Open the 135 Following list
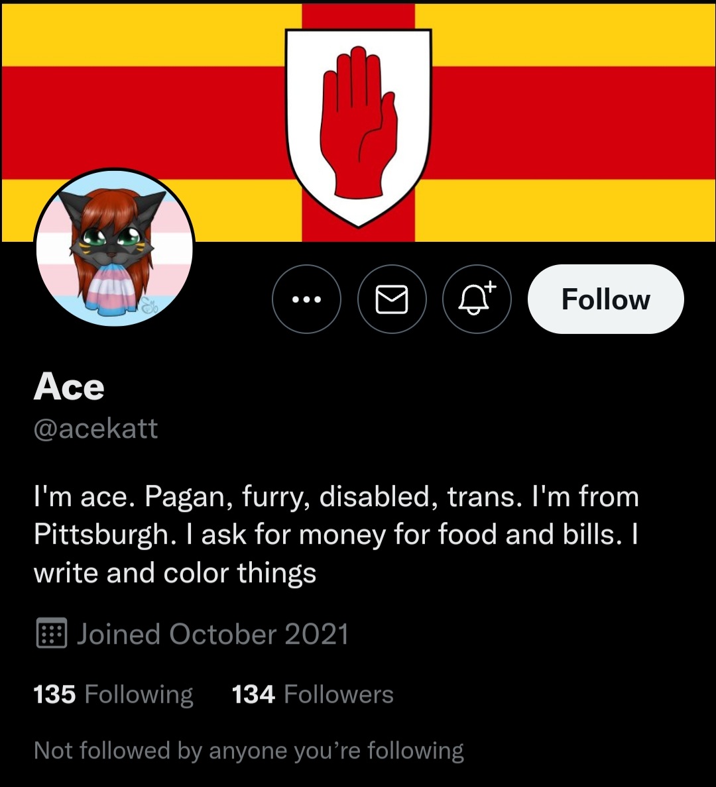 click(x=113, y=695)
